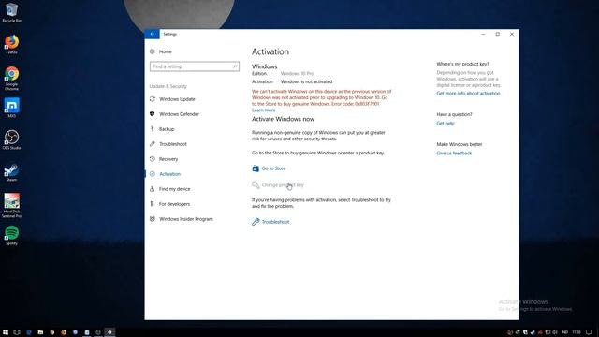Open Google Chrome desktop shortcut
Viewport: 599px width, 337px height.
(11, 79)
